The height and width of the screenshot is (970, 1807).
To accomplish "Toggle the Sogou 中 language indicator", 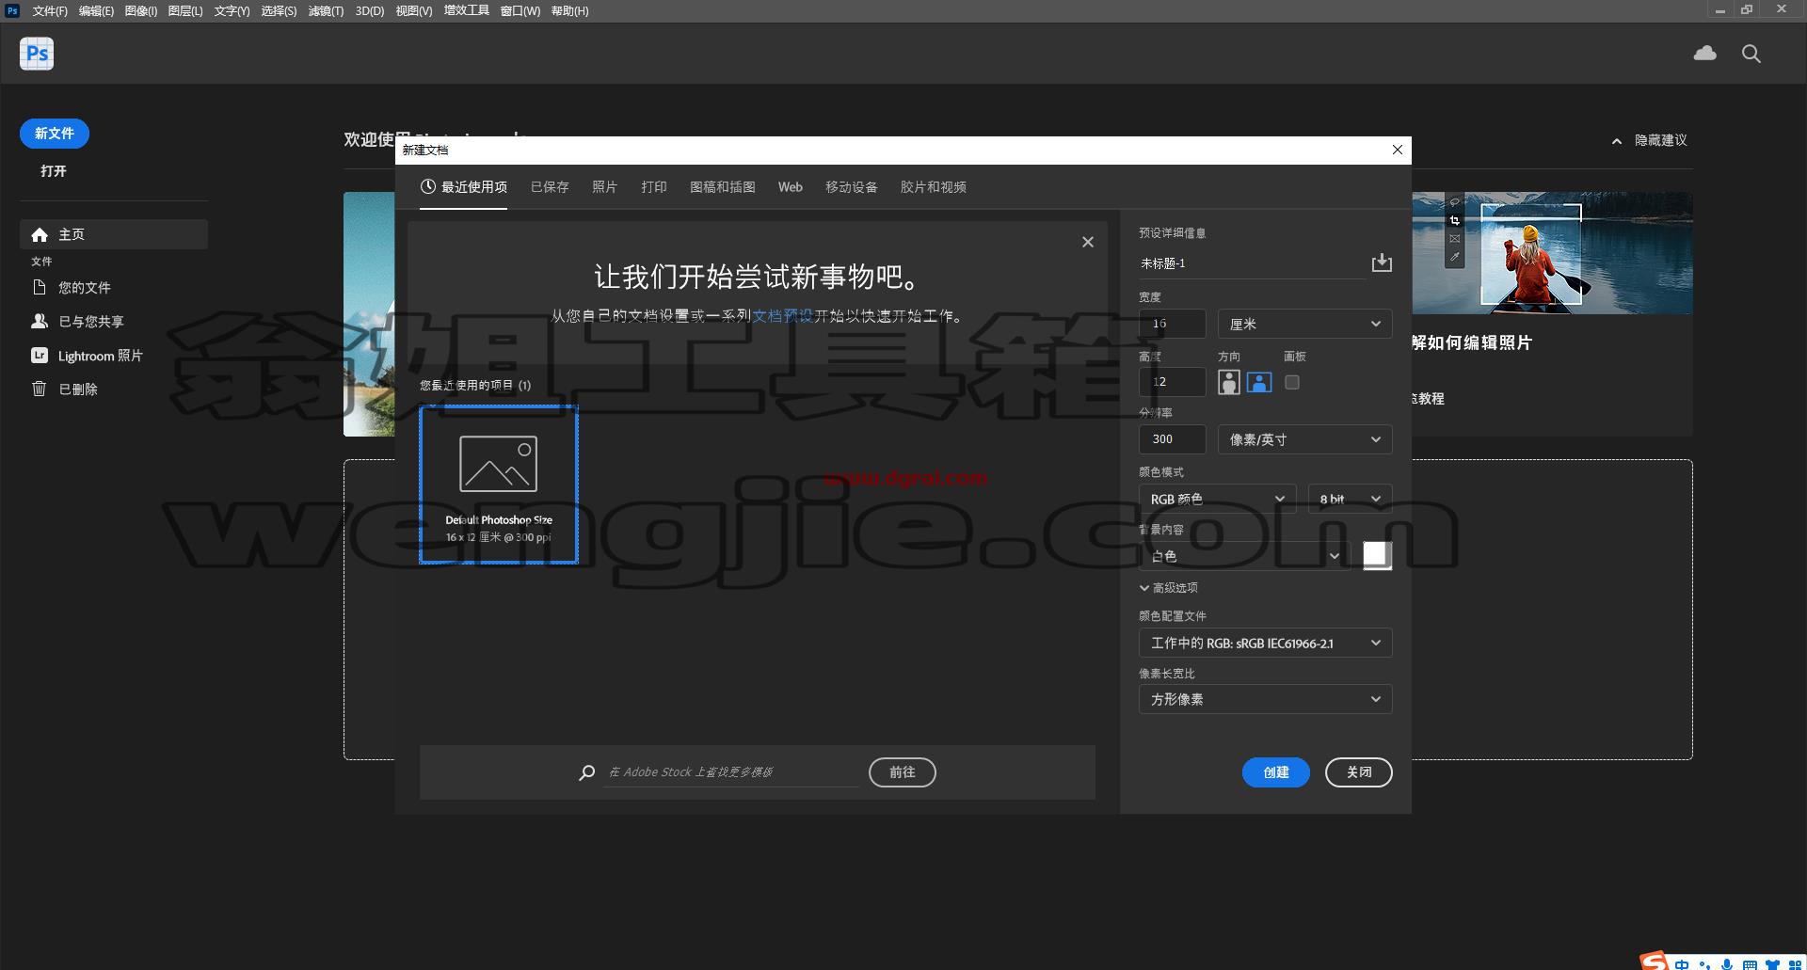I will point(1682,964).
